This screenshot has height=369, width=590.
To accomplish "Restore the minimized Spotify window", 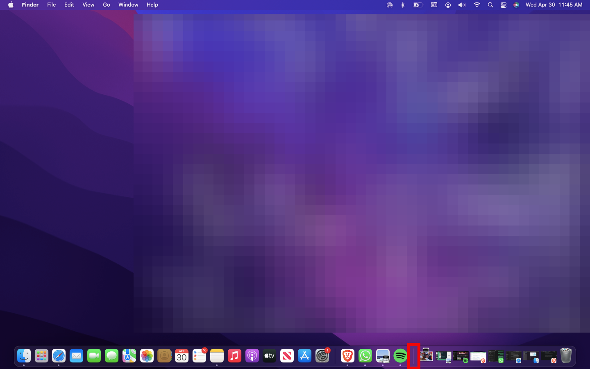I will pos(461,357).
